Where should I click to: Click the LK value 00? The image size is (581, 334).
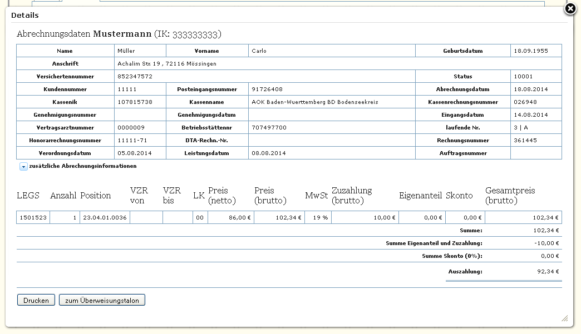[x=200, y=217]
